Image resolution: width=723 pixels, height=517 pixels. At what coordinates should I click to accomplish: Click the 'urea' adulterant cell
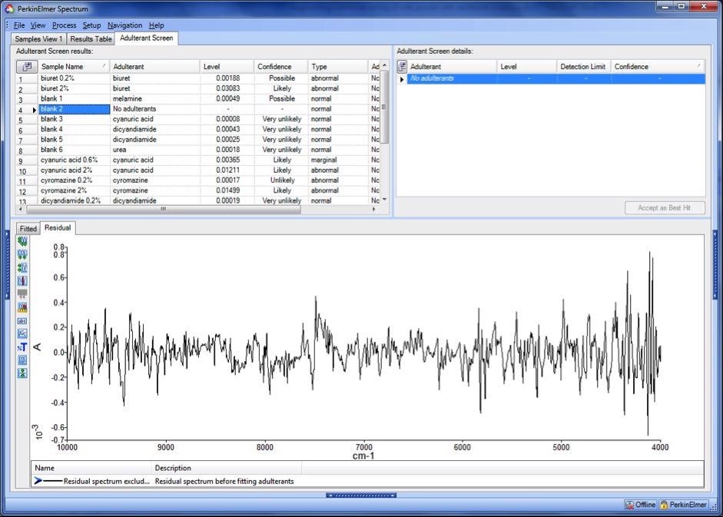(x=155, y=150)
